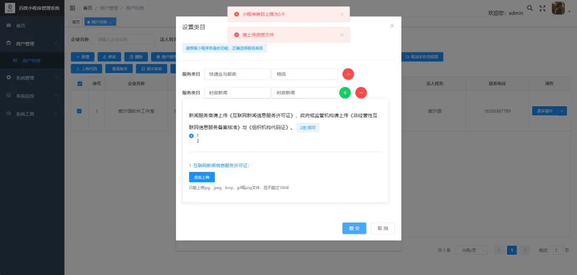Image resolution: width=577 pixels, height=275 pixels.
Task: Expand the 系统管理 sidebar menu
Action: coord(33,77)
